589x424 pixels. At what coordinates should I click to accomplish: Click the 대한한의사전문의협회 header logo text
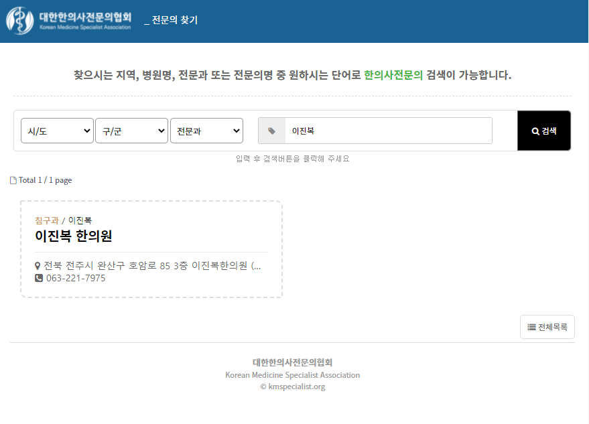(x=85, y=17)
